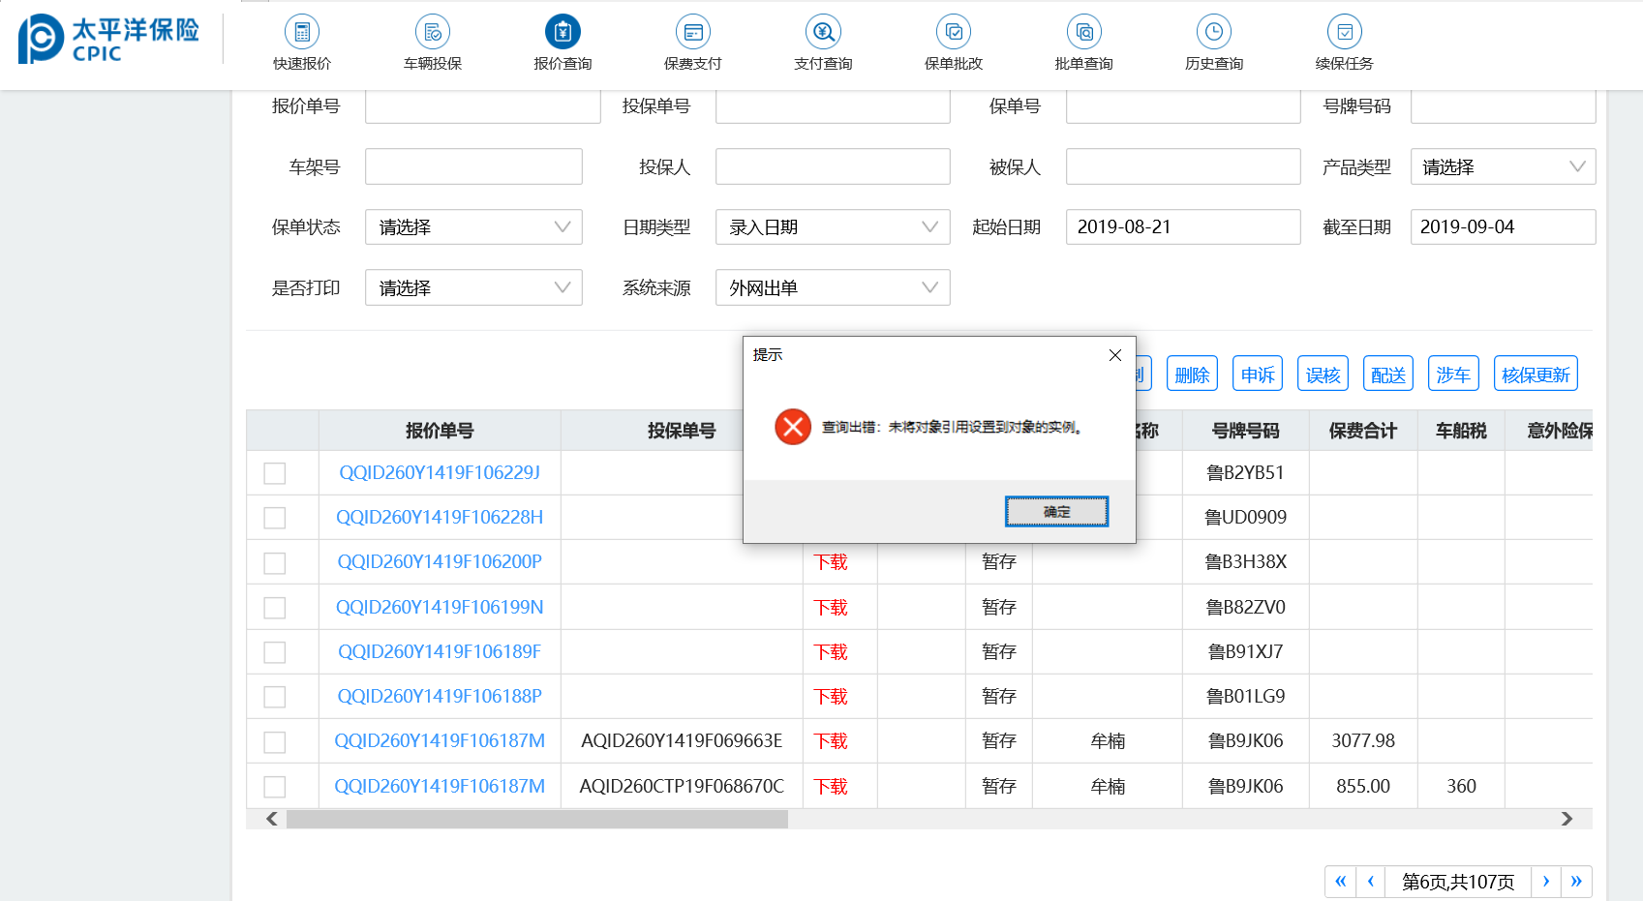The width and height of the screenshot is (1643, 901).
Task: Click the 核保更新 underwriting update button
Action: (x=1535, y=375)
